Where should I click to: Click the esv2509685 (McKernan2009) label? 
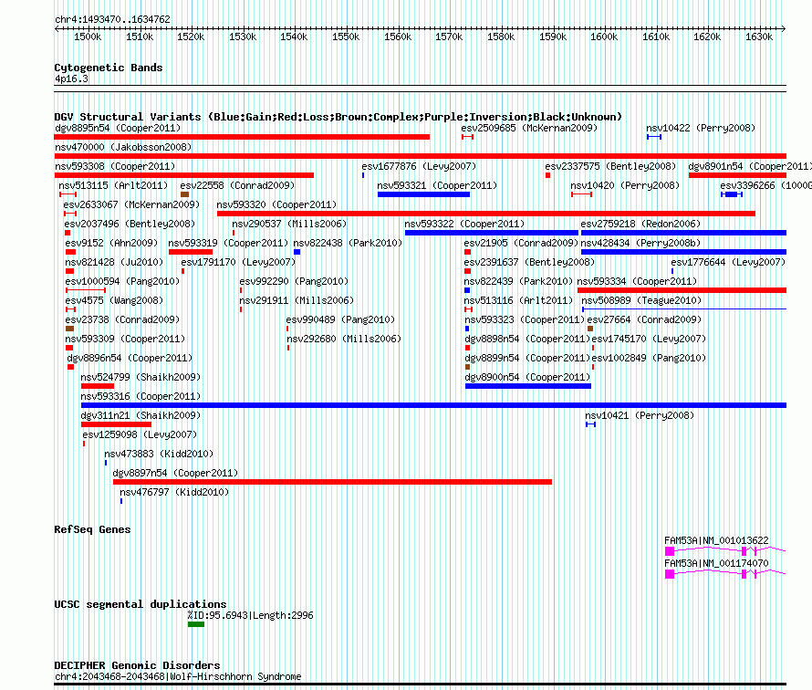pyautogui.click(x=529, y=128)
